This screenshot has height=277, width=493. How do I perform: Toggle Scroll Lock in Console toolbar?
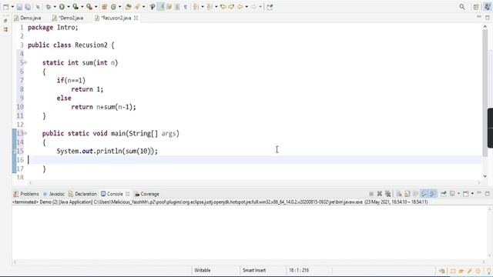[x=407, y=194]
